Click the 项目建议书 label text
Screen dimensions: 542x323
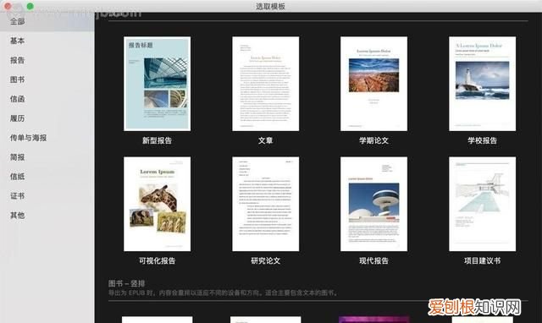point(482,260)
